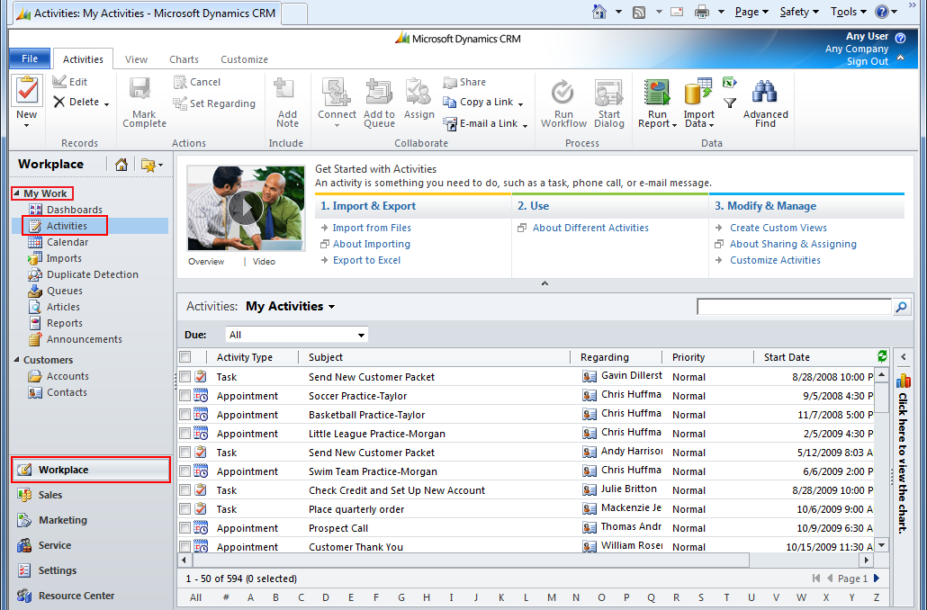Click the Add to Queue icon
The height and width of the screenshot is (610, 927).
[379, 92]
